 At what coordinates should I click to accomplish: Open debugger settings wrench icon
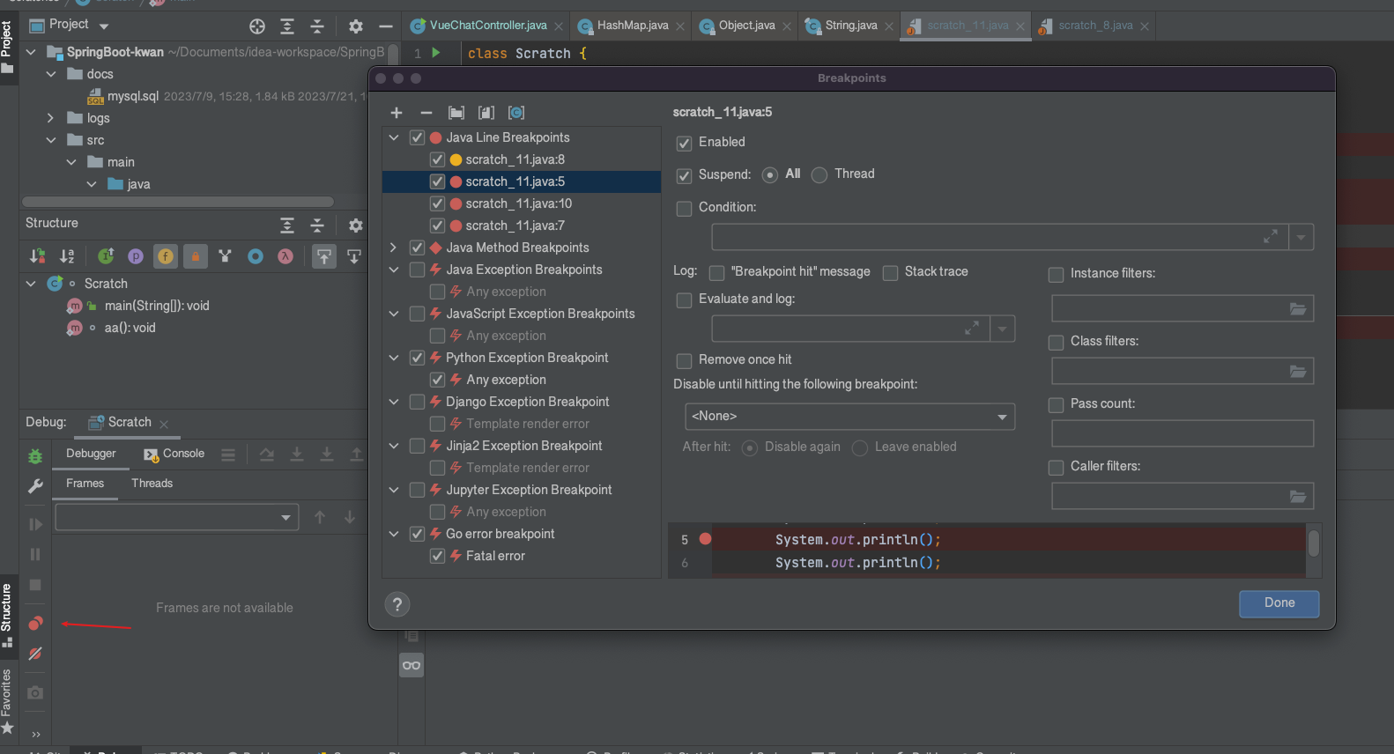35,486
